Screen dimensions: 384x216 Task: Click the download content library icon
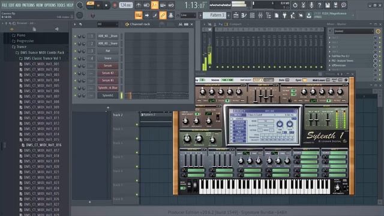pyautogui.click(x=309, y=16)
